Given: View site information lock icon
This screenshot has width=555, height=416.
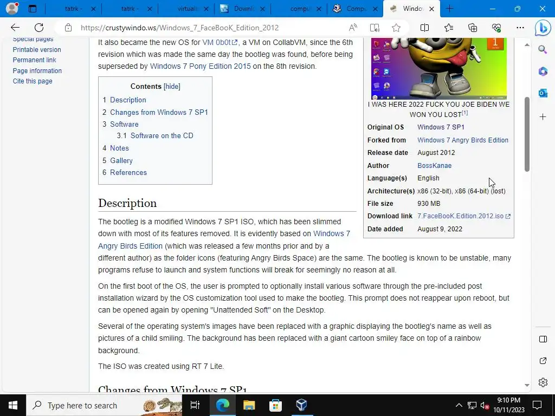Looking at the screenshot, I should 68,28.
